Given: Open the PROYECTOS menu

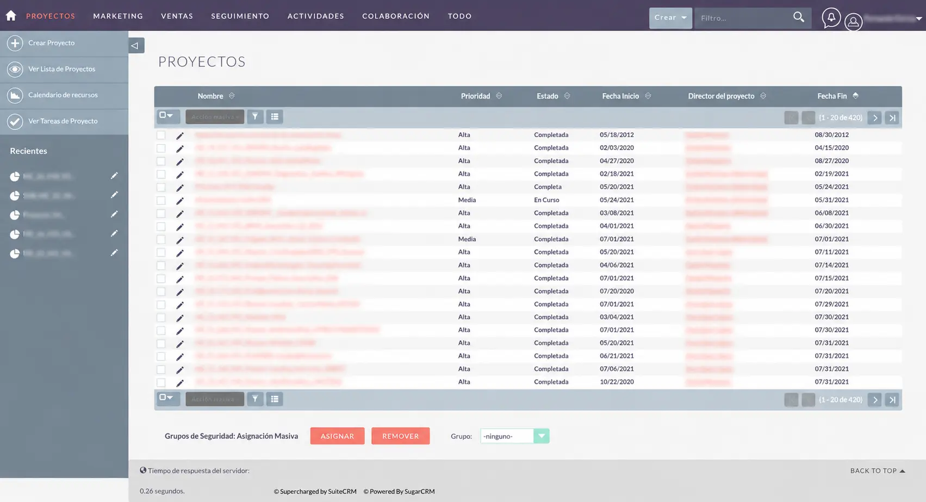Looking at the screenshot, I should (51, 16).
